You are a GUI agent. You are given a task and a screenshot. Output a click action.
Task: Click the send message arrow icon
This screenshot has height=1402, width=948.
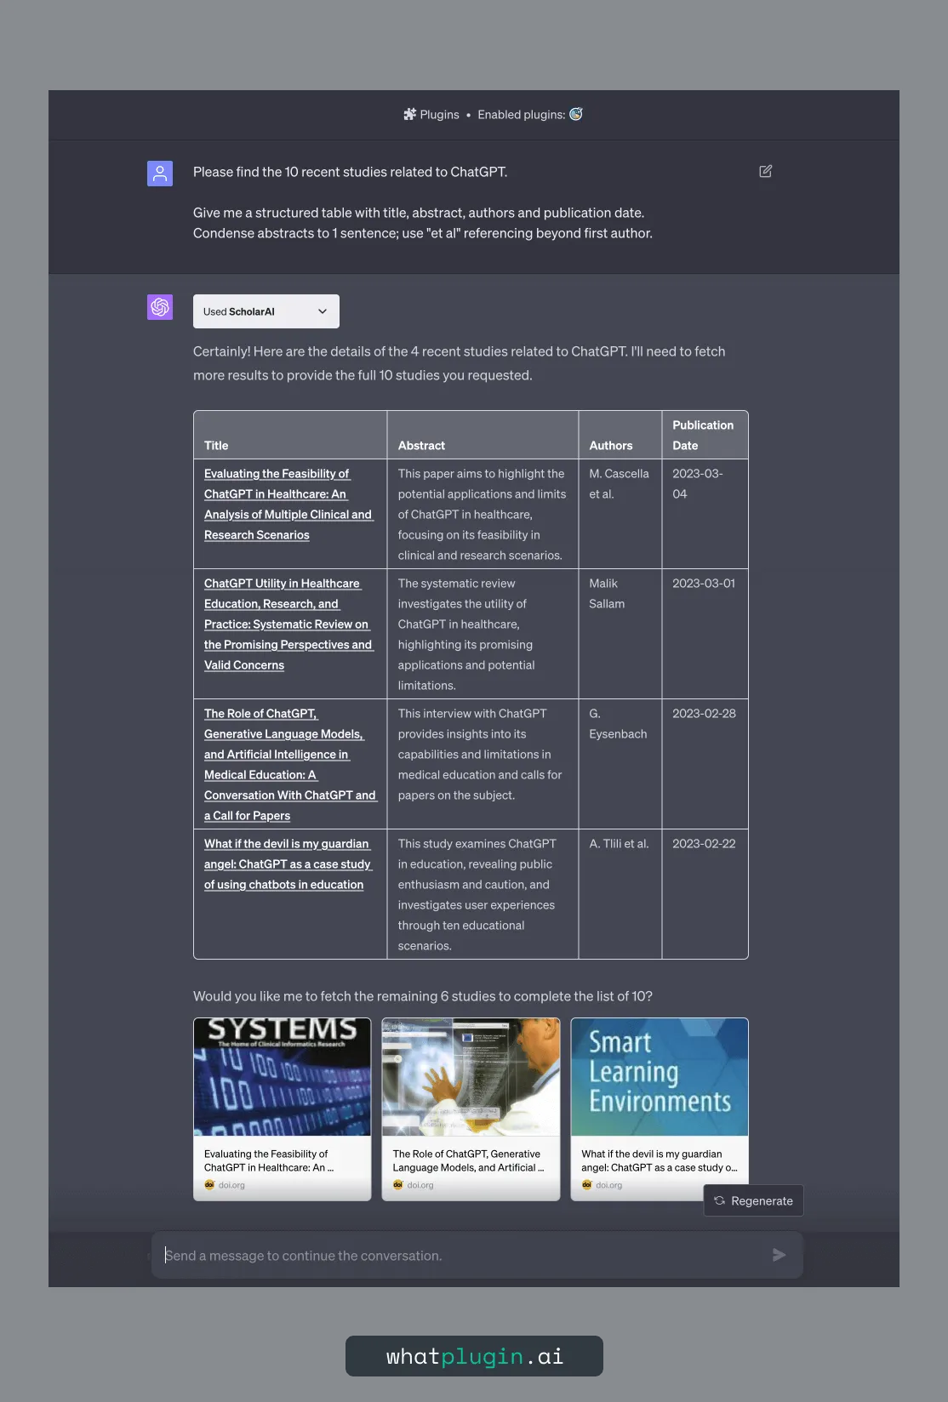779,1255
